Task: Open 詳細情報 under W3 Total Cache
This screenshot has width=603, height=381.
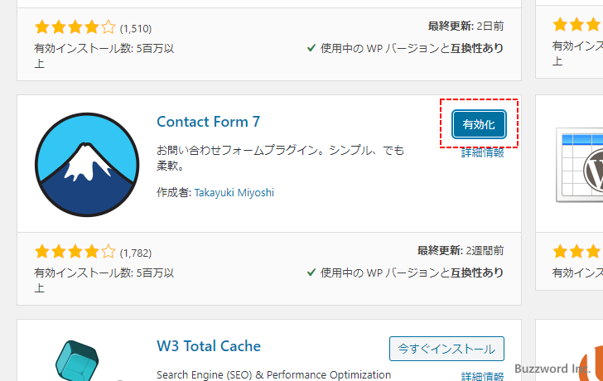Action: point(482,375)
